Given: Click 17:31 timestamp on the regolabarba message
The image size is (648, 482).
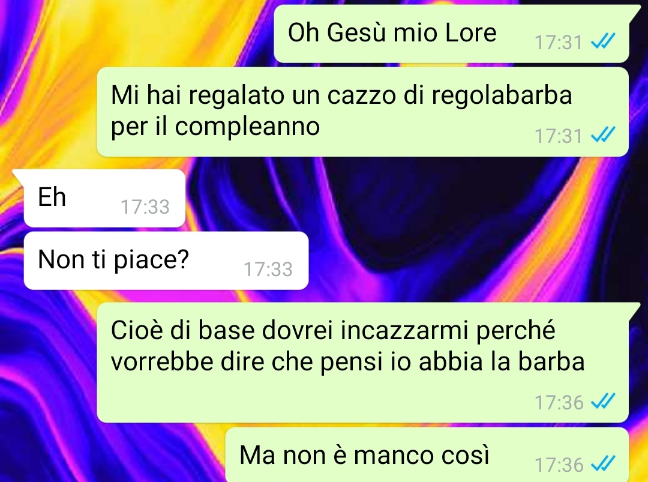Looking at the screenshot, I should 559,136.
